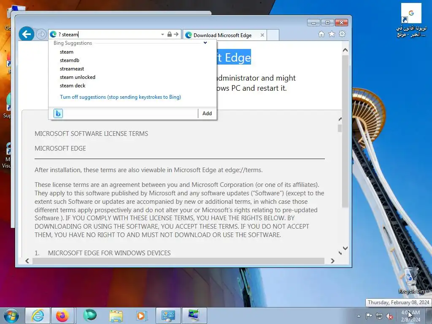Maximize the Internet Explorer window

pos(327,23)
